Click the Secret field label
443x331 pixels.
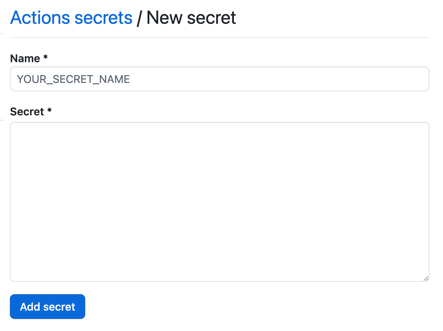(27, 112)
